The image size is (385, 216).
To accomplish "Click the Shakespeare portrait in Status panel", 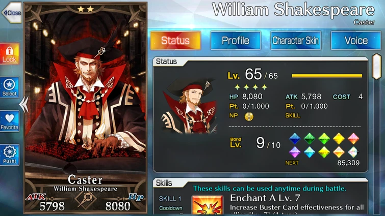I will coord(189,106).
